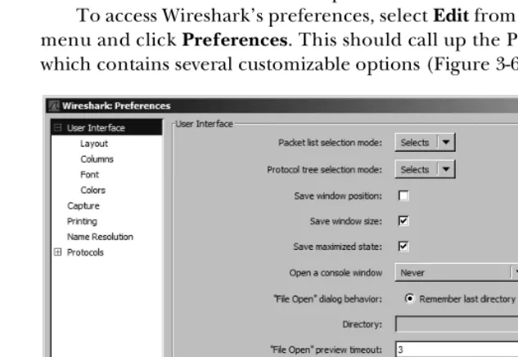
Task: Select Capture in the preferences tree
Action: tap(83, 206)
